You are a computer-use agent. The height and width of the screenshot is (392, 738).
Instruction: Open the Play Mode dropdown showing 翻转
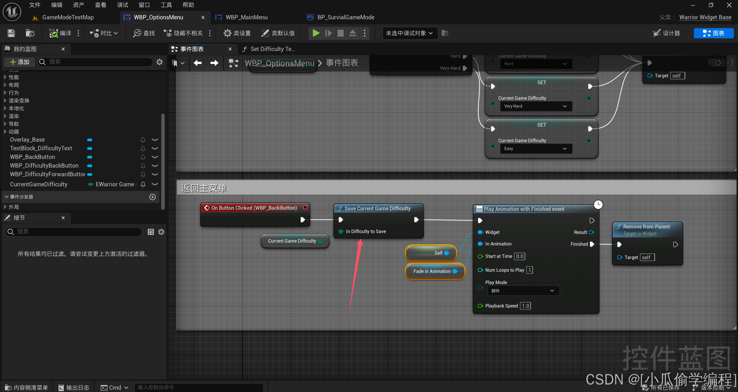[x=523, y=291]
